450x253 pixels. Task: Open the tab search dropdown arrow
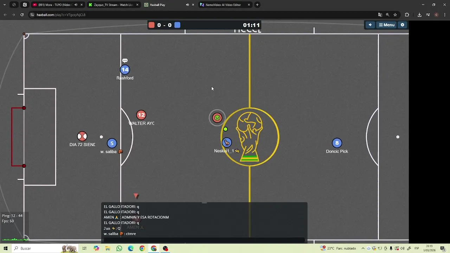[5, 5]
